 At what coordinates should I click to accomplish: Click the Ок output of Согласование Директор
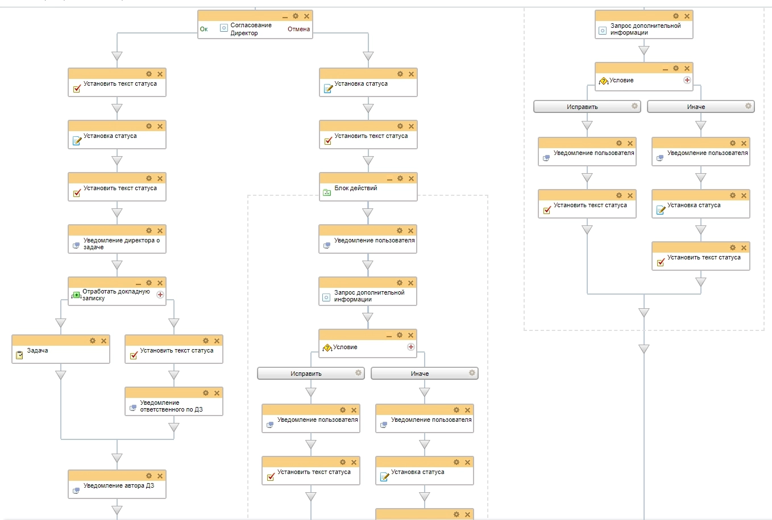204,29
